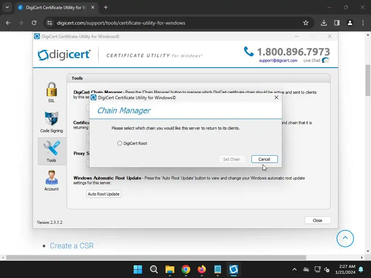371x278 pixels.
Task: Open Firefox from the taskbar
Action: (x=201, y=269)
